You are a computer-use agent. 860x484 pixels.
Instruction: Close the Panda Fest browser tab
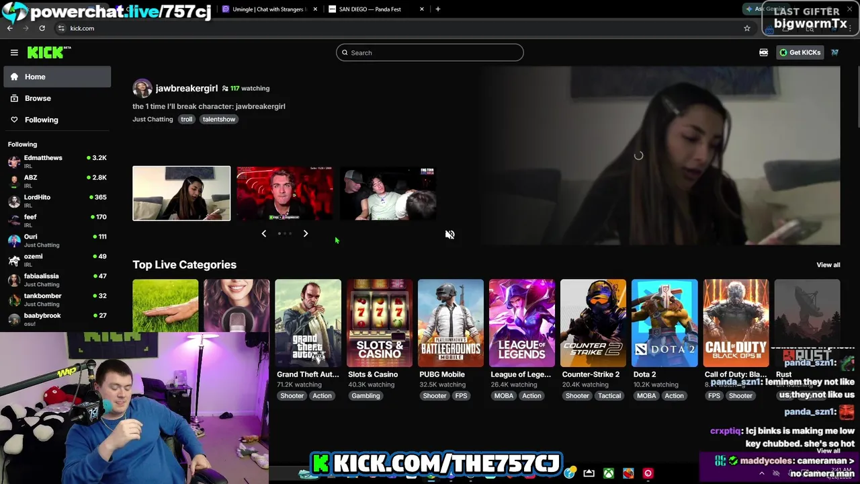(422, 9)
